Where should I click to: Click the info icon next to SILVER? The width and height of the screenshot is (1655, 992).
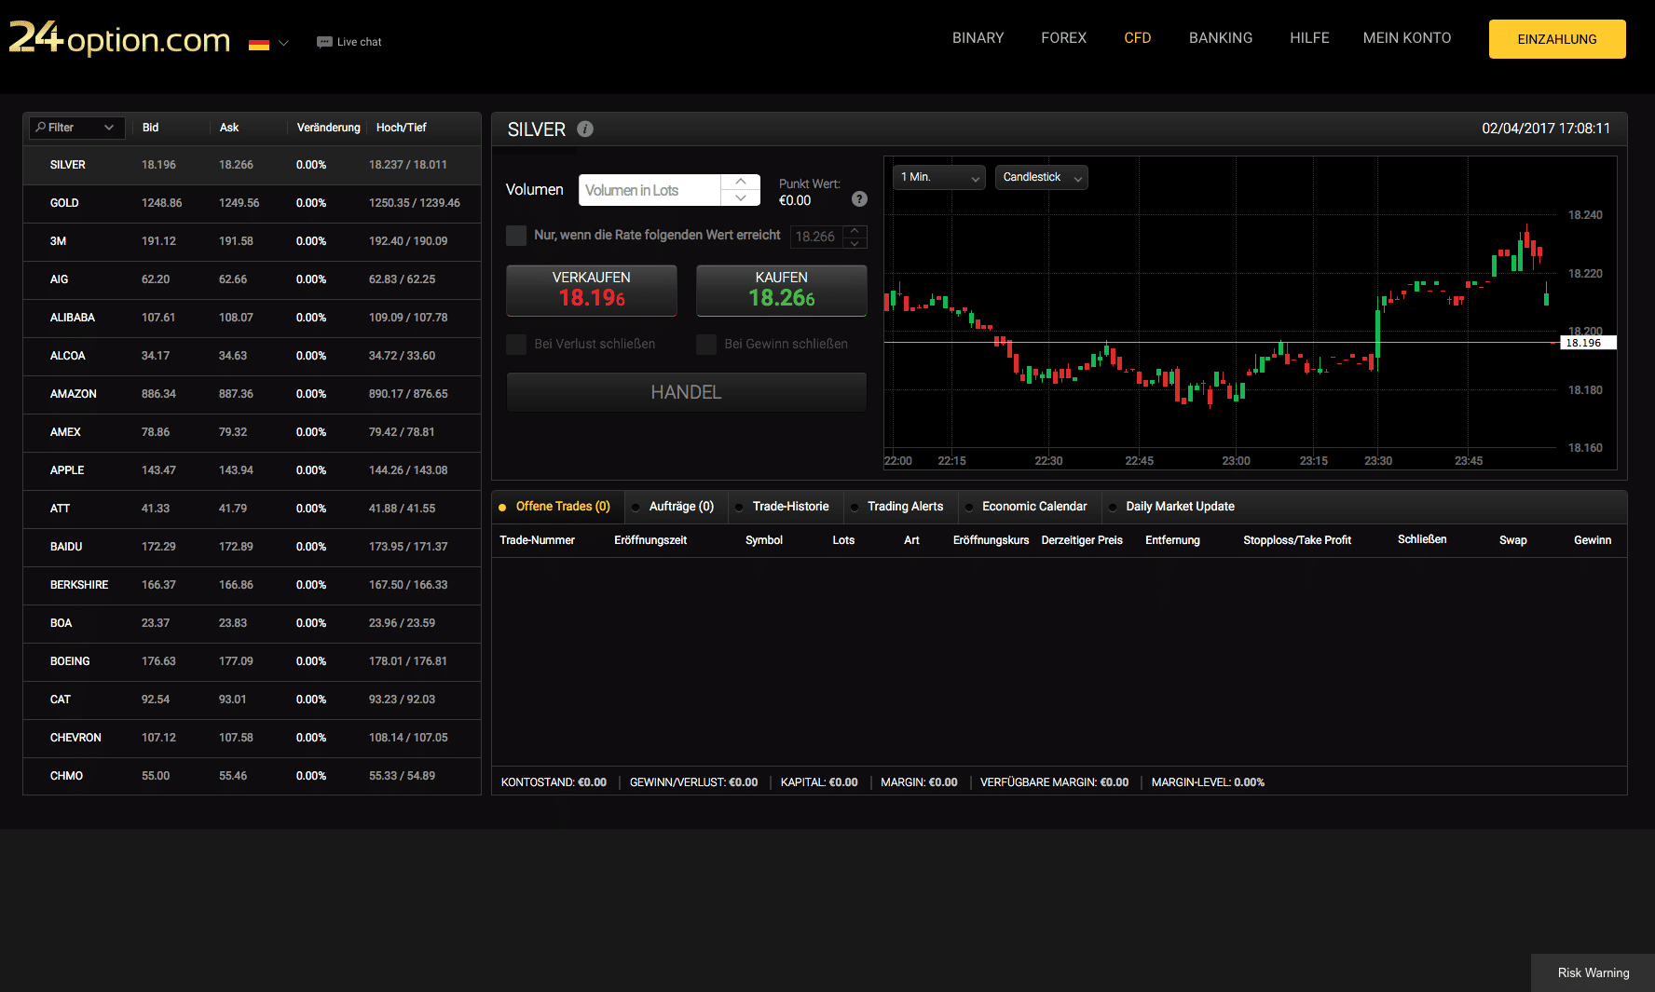(x=585, y=129)
